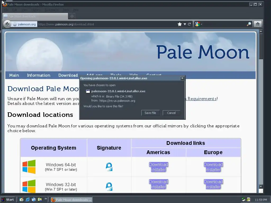Viewport: 271px width, 203px height.
Task: Bookmark this page with the star icon
Action: click(x=180, y=24)
